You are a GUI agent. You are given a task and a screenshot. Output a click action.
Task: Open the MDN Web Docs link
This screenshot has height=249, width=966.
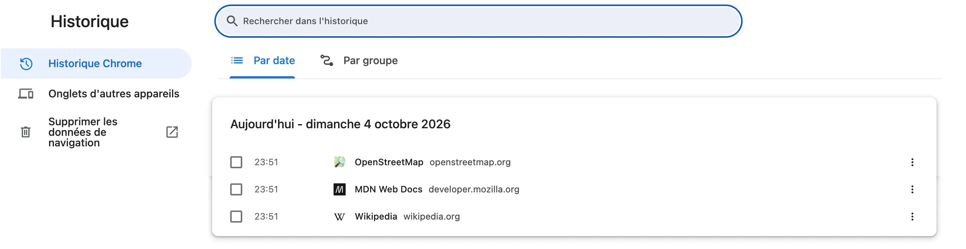(x=388, y=189)
